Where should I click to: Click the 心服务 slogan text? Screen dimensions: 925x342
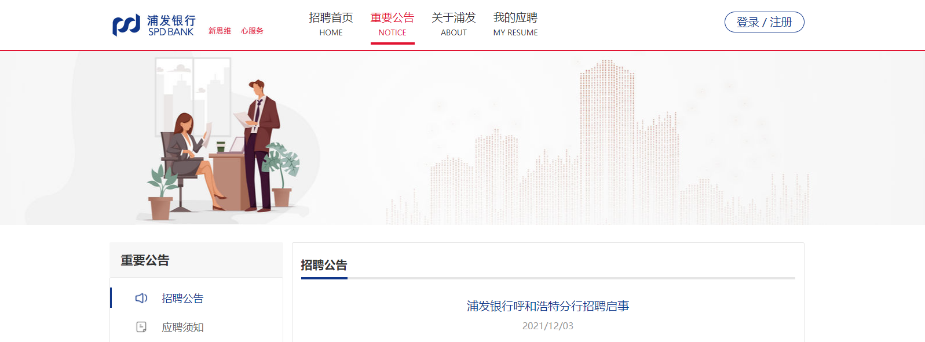pos(252,31)
